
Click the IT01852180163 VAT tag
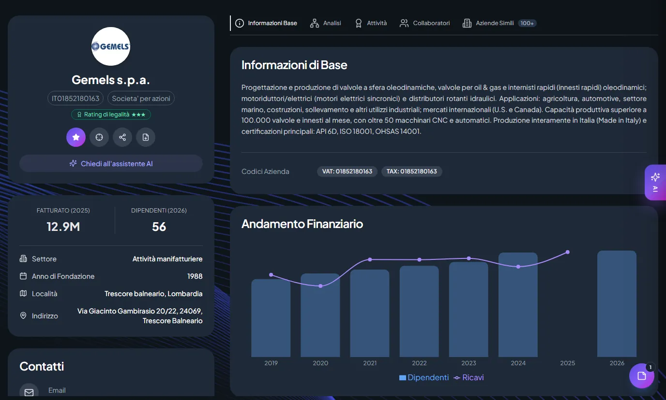(x=76, y=99)
